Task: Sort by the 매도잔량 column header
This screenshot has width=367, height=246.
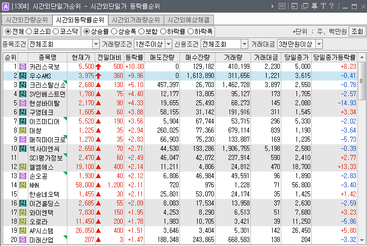Action: [162, 57]
